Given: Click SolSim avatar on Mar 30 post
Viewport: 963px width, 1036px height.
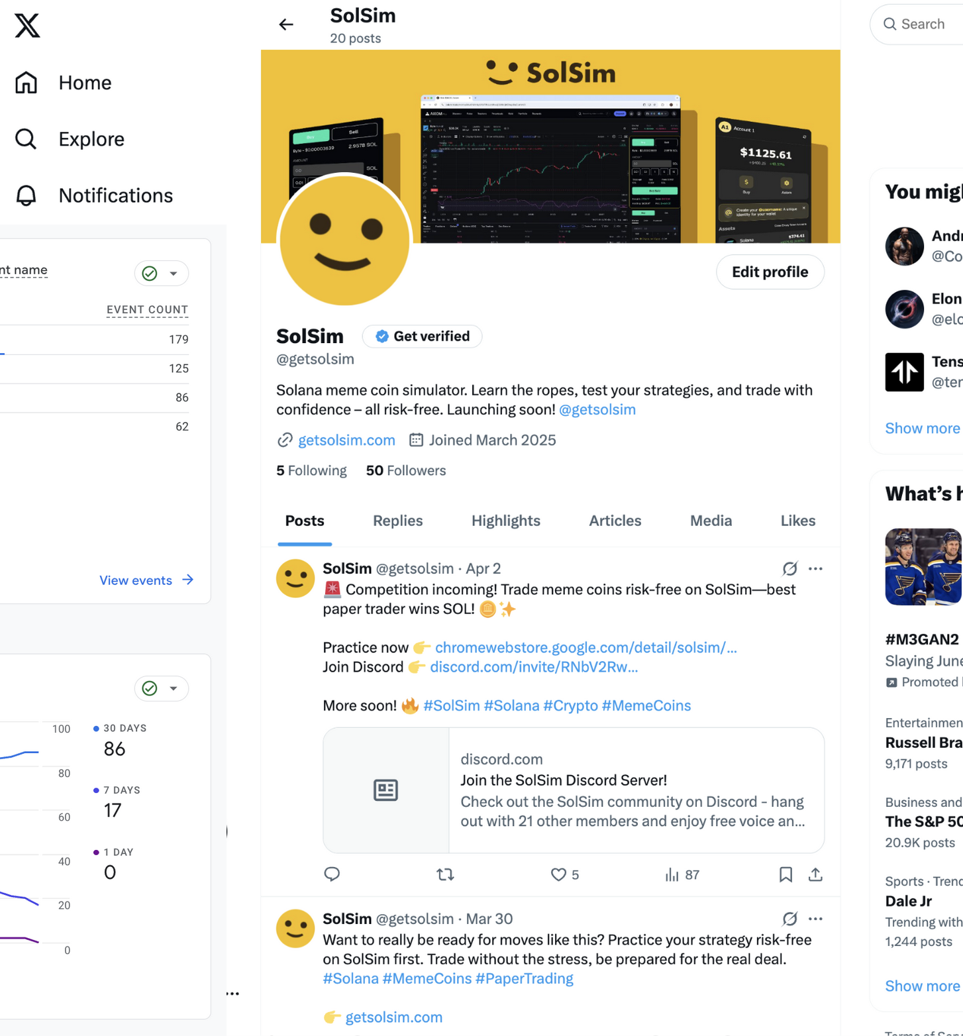Looking at the screenshot, I should pyautogui.click(x=295, y=929).
